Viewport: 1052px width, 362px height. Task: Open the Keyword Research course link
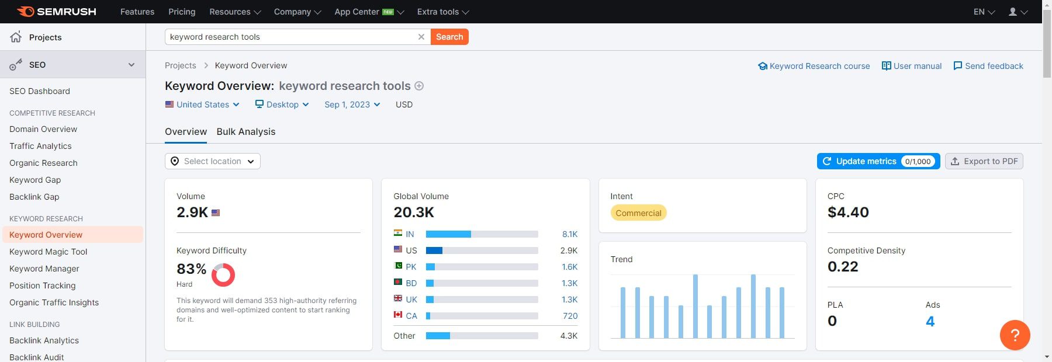[x=814, y=66]
